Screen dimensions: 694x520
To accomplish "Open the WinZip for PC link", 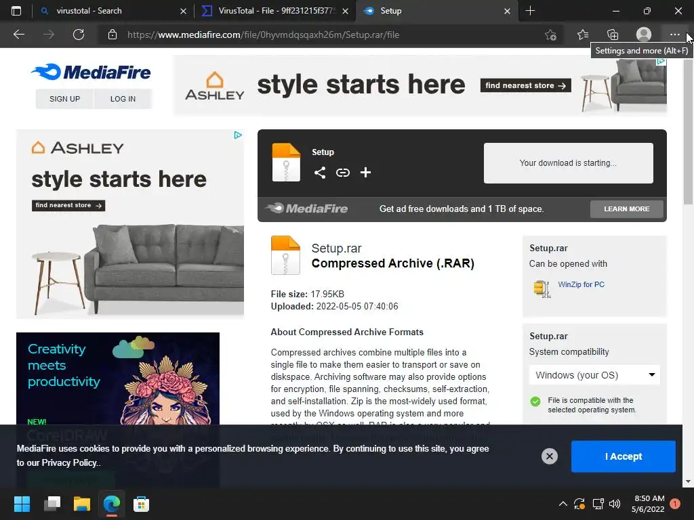I will coord(581,284).
